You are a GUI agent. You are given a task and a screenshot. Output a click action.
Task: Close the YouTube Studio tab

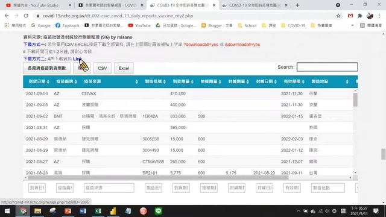(70, 5)
